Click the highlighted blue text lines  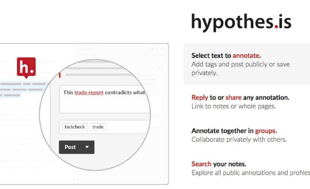point(23,89)
